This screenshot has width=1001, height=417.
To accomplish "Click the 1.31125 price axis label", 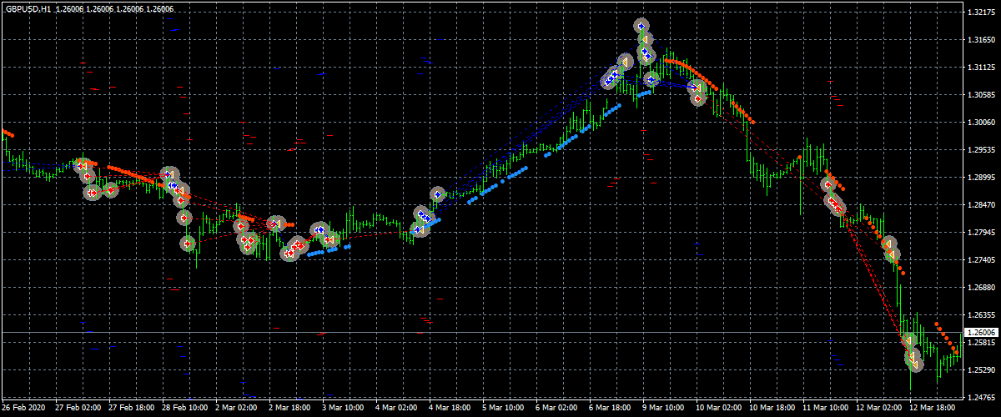I will [x=980, y=68].
